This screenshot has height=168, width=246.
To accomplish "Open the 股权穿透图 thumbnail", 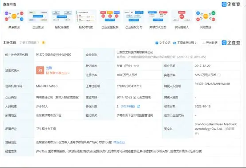I will (x=62, y=16).
